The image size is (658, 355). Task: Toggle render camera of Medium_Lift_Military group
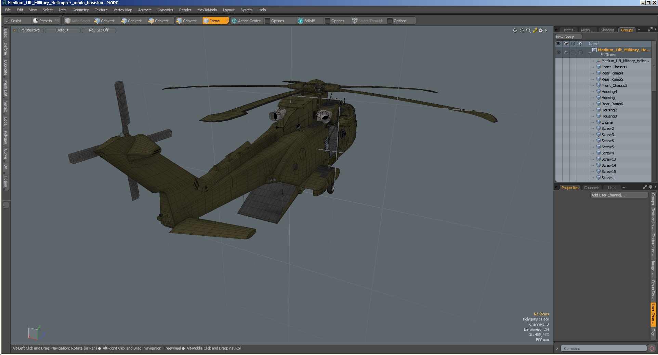[566, 52]
